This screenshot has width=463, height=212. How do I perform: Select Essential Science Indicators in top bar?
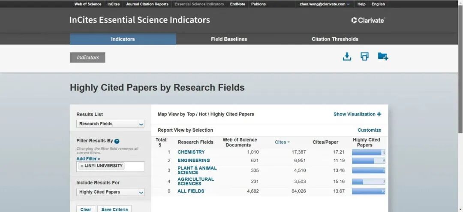click(x=199, y=4)
